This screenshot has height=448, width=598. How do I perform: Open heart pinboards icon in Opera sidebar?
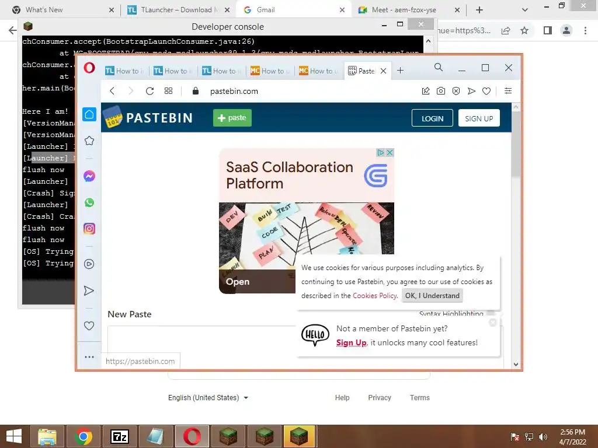click(89, 325)
